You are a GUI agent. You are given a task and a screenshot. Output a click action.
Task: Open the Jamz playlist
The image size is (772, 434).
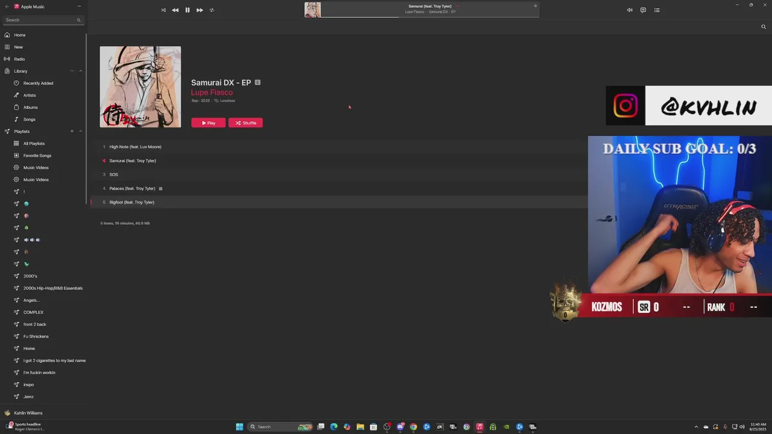pyautogui.click(x=28, y=397)
